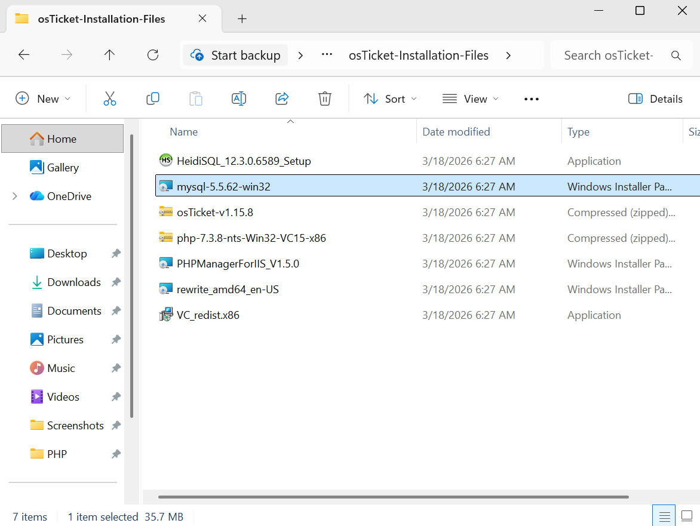Open the New dropdown menu
This screenshot has height=526, width=700.
pyautogui.click(x=43, y=99)
